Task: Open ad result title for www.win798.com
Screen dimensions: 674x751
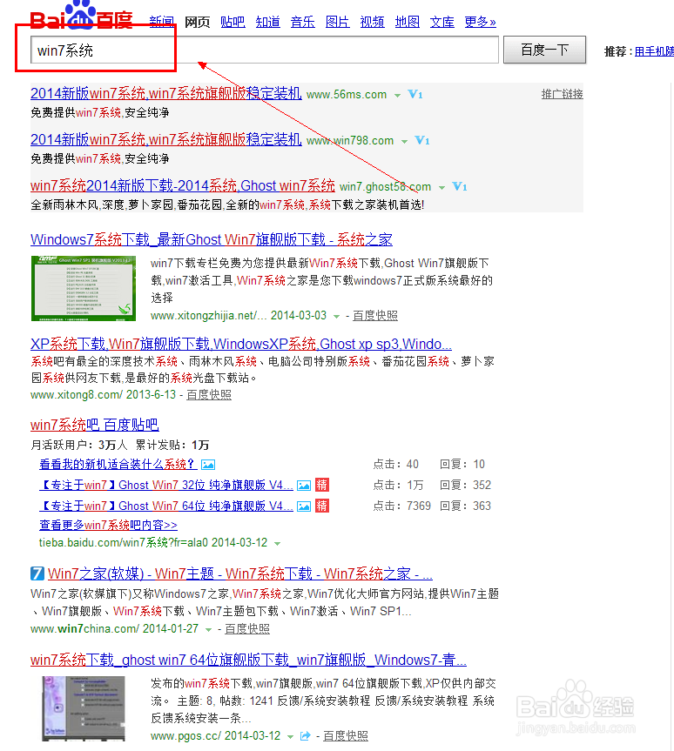Action: tap(165, 139)
